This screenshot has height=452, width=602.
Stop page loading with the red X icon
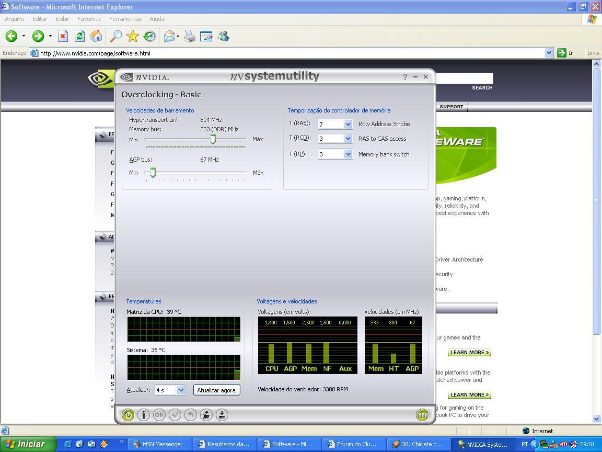click(63, 36)
